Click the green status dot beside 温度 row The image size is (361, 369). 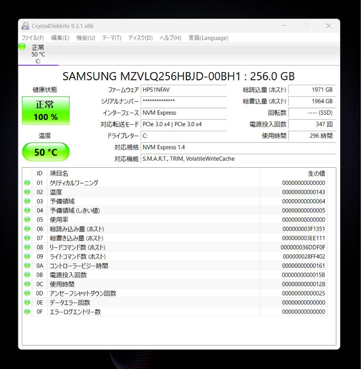point(27,192)
